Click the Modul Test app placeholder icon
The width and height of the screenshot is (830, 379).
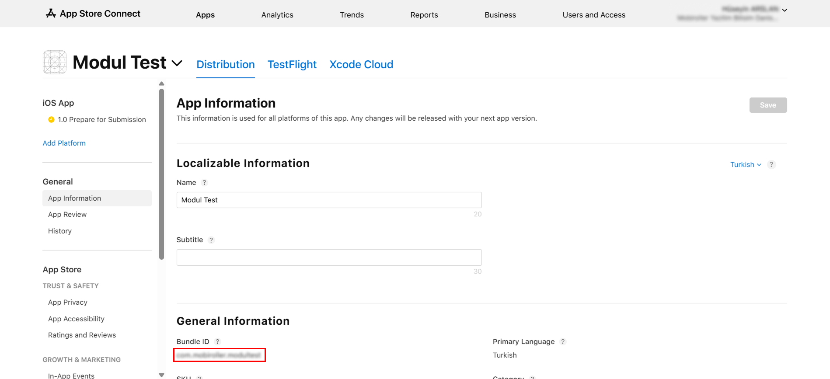point(55,63)
